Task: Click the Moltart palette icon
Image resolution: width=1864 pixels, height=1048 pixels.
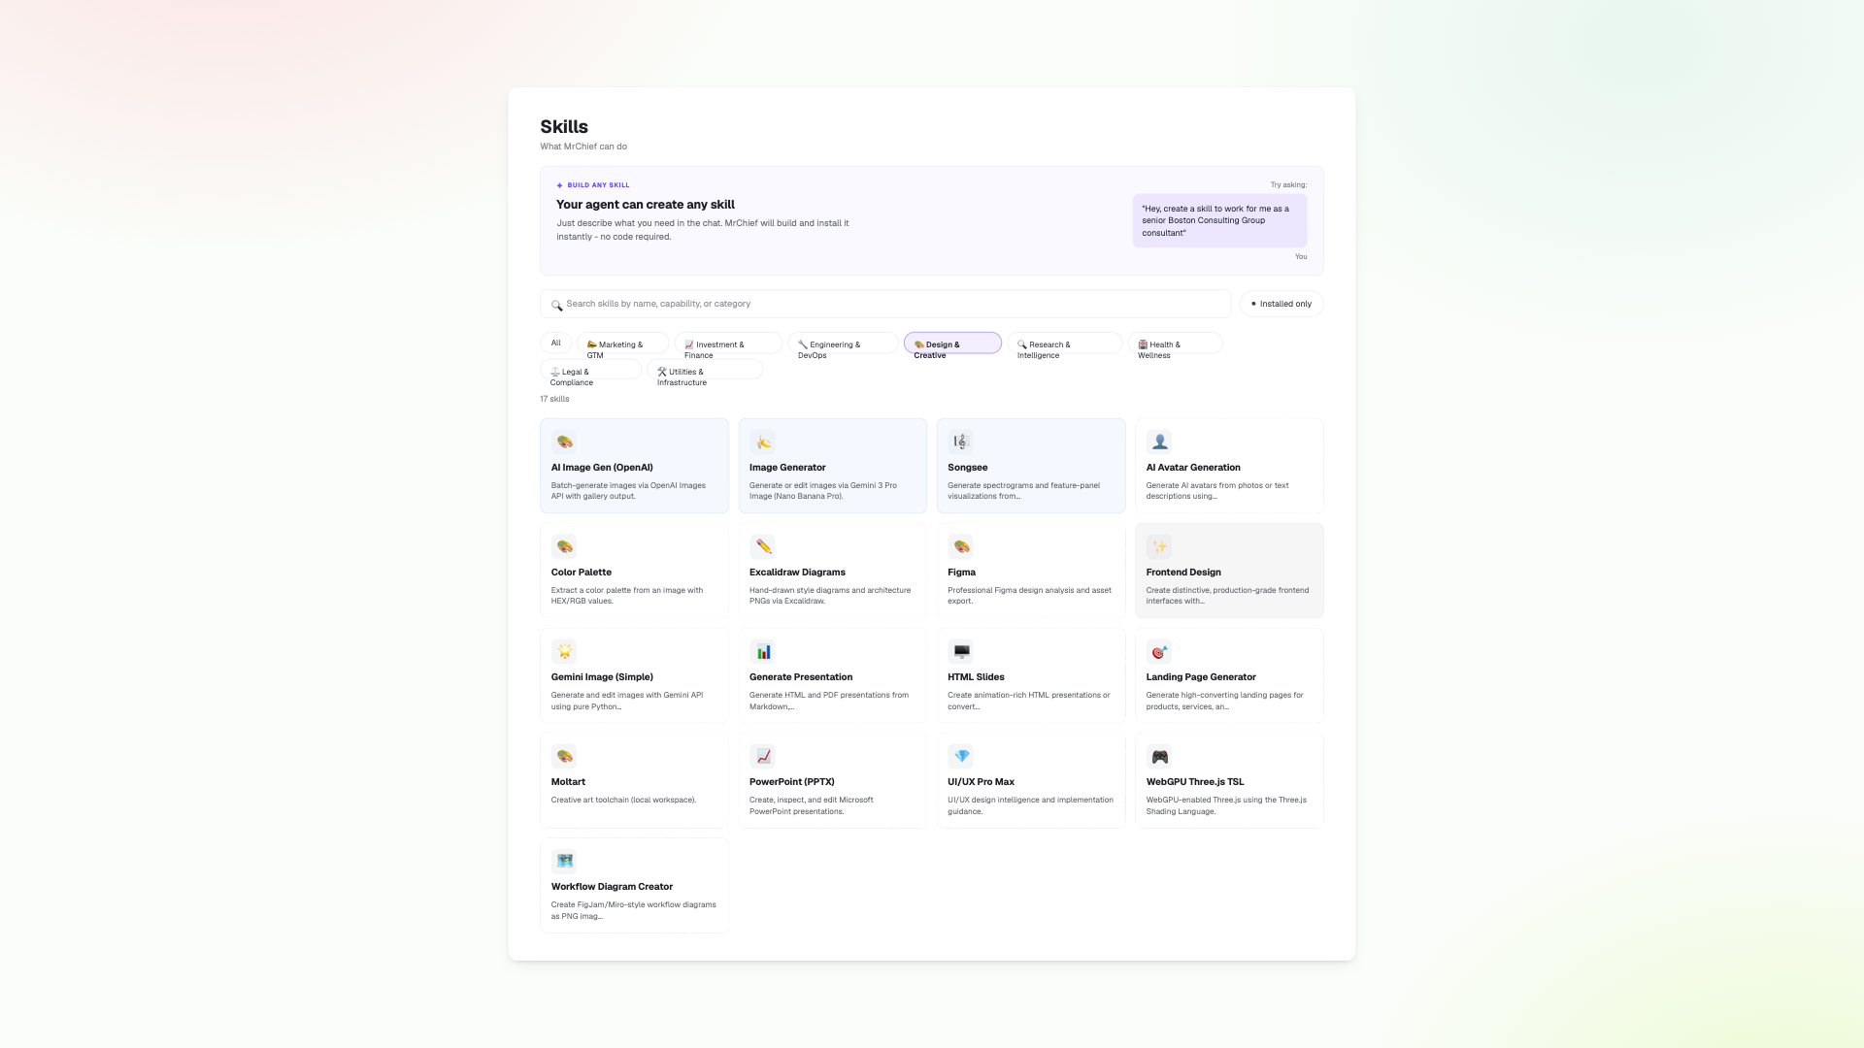Action: (564, 757)
